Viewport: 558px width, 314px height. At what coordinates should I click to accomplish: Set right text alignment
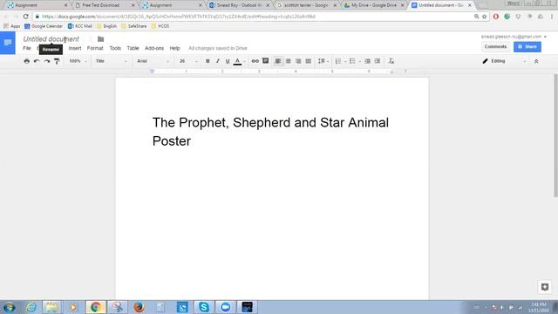click(x=298, y=61)
